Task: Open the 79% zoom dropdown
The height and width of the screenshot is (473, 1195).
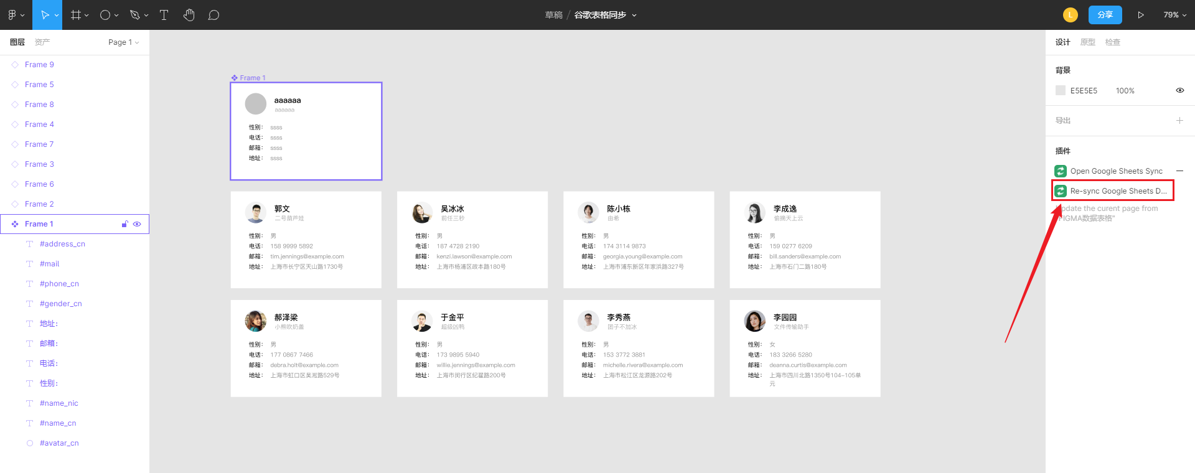Action: 1174,15
